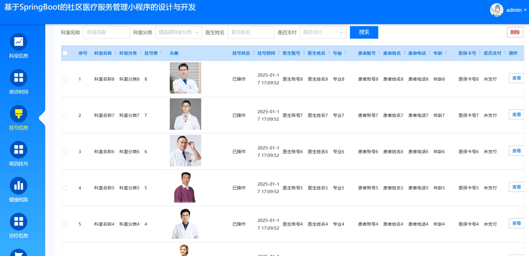Open the 诊疗信息 sidebar icon
The image size is (529, 256).
[19, 222]
